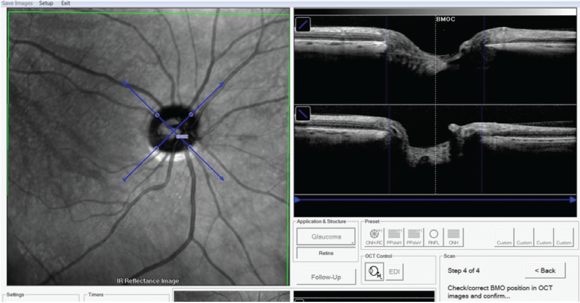Select lower-right BMO point on IR image

coord(190,147)
